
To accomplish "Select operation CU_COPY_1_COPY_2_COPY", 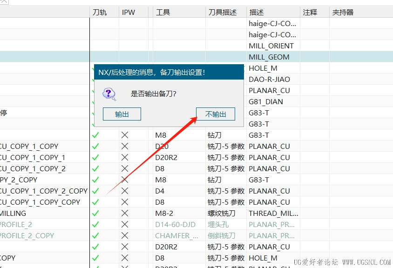I will click(x=44, y=191).
